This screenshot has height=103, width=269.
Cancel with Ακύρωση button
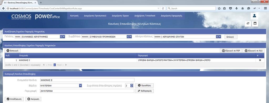33,99
